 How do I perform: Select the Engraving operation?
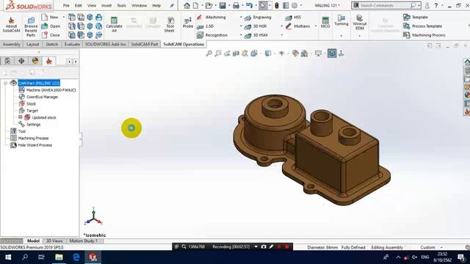pos(258,18)
